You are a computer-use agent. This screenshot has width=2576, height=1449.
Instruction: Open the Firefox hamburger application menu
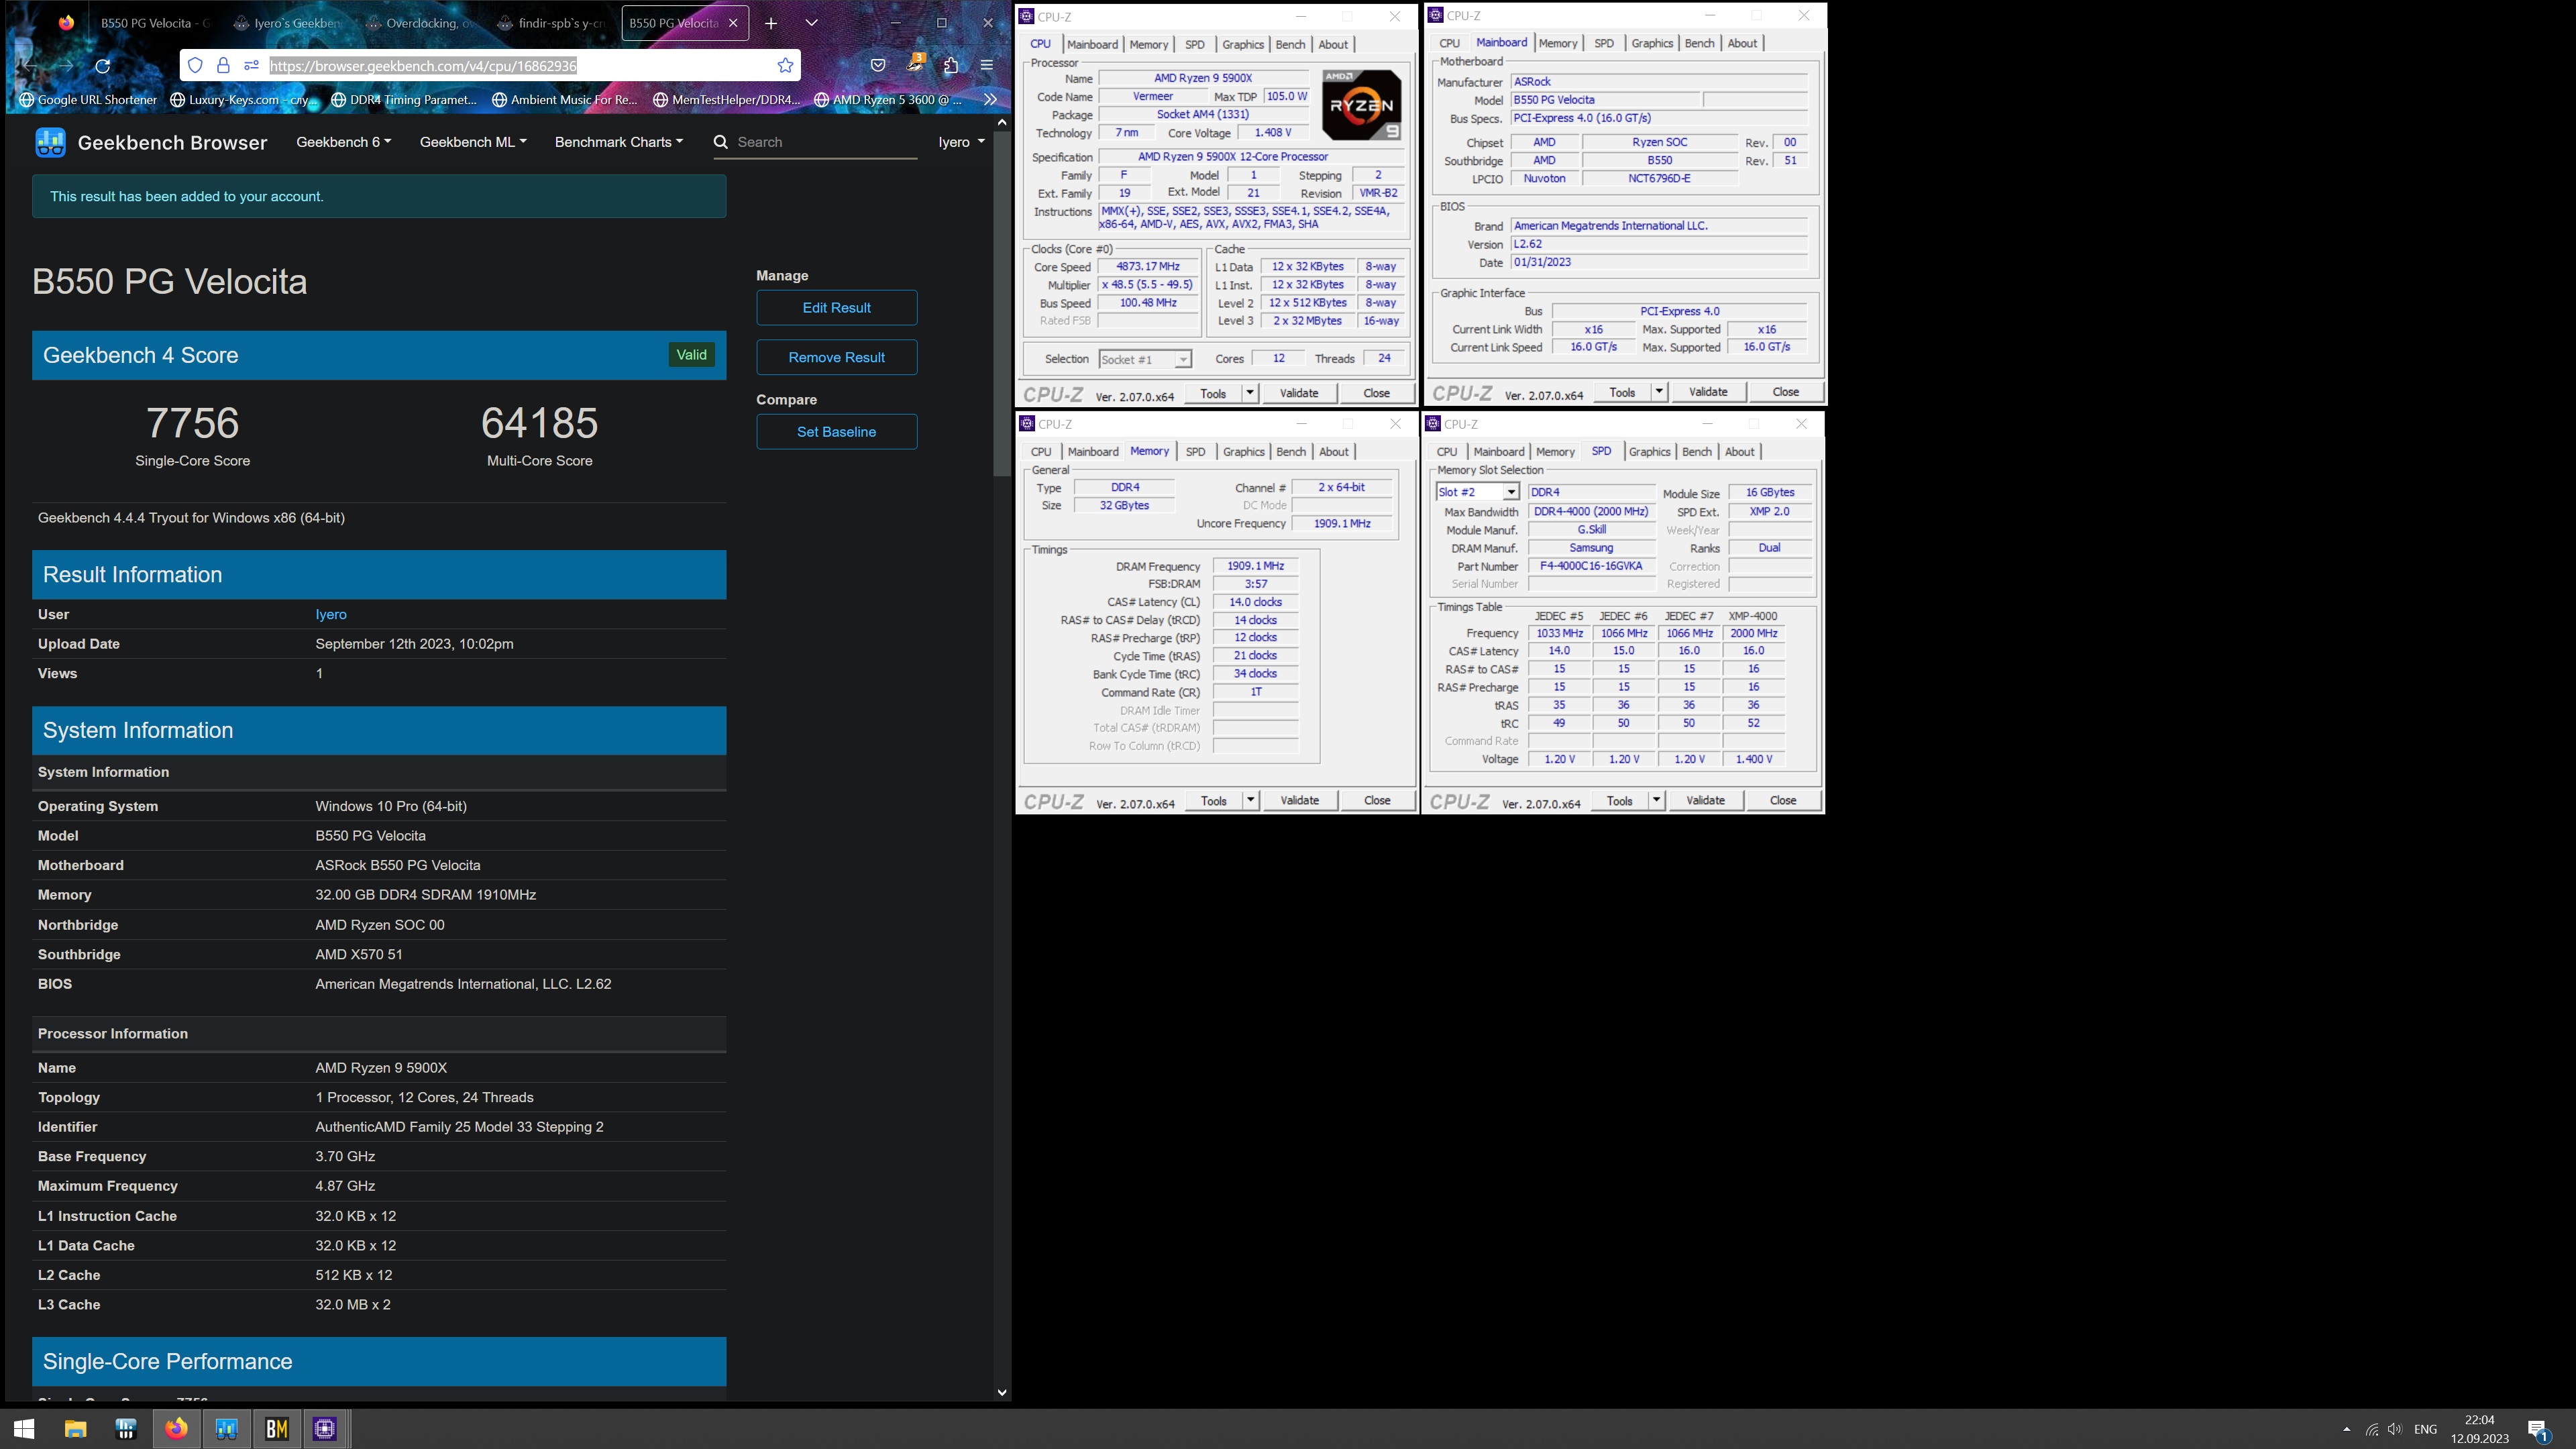986,66
